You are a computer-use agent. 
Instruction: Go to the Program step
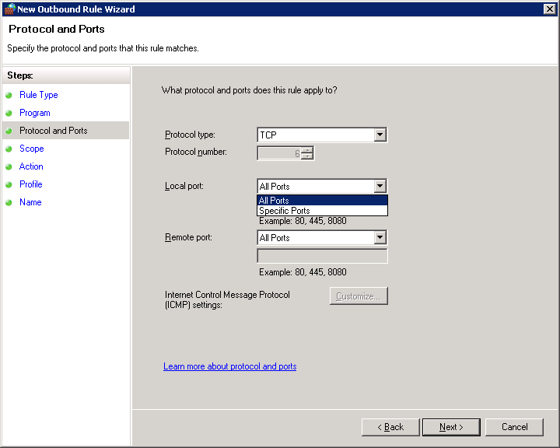pyautogui.click(x=35, y=113)
